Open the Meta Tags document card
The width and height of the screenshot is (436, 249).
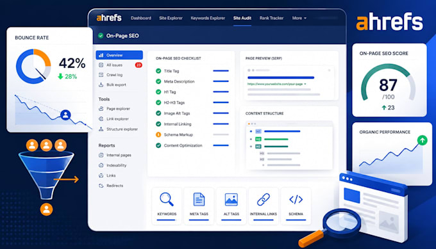[199, 206]
